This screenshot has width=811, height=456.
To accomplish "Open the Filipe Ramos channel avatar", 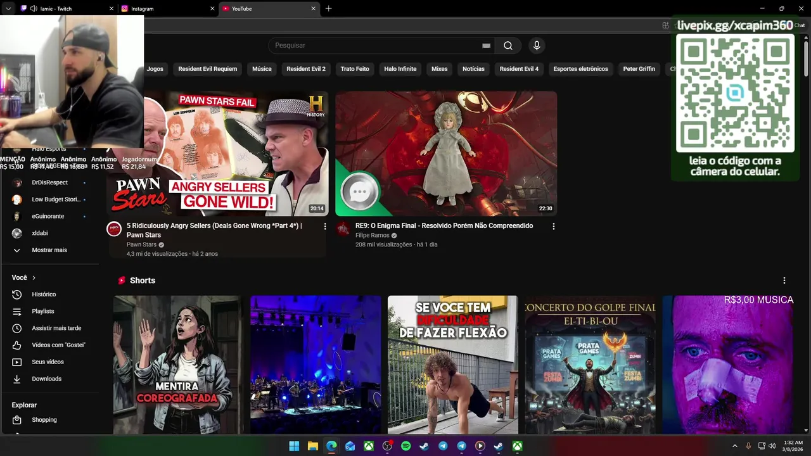I will 343,229.
